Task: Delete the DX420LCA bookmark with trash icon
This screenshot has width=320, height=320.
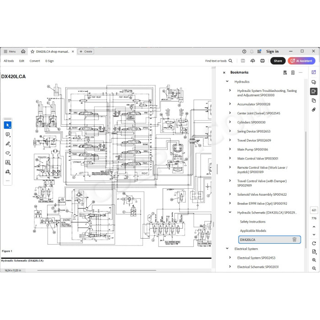Action: (x=294, y=240)
